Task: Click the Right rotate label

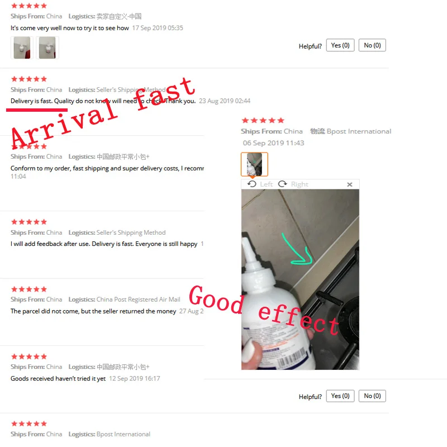Action: tap(299, 184)
